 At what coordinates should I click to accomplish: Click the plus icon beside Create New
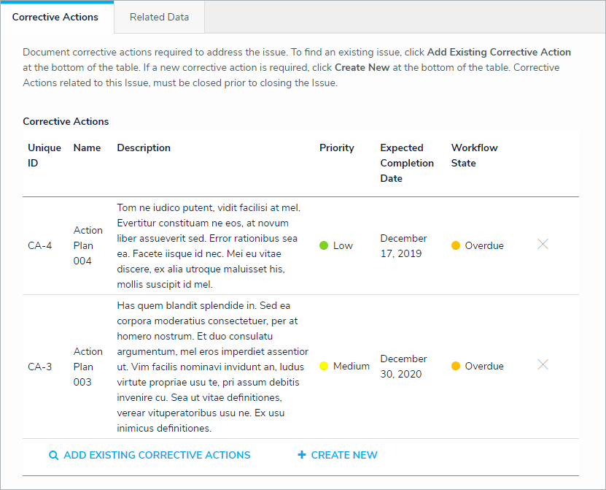click(302, 455)
